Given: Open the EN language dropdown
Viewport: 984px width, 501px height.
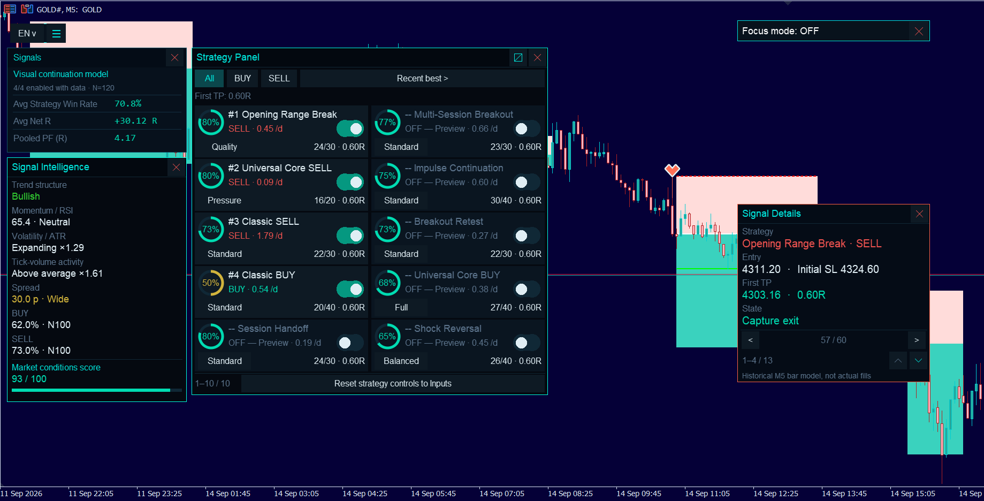Looking at the screenshot, I should click(27, 33).
